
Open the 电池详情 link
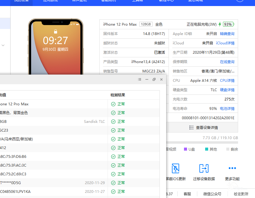(227, 109)
